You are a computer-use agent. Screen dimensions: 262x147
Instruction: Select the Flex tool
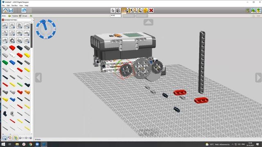coord(135,10)
